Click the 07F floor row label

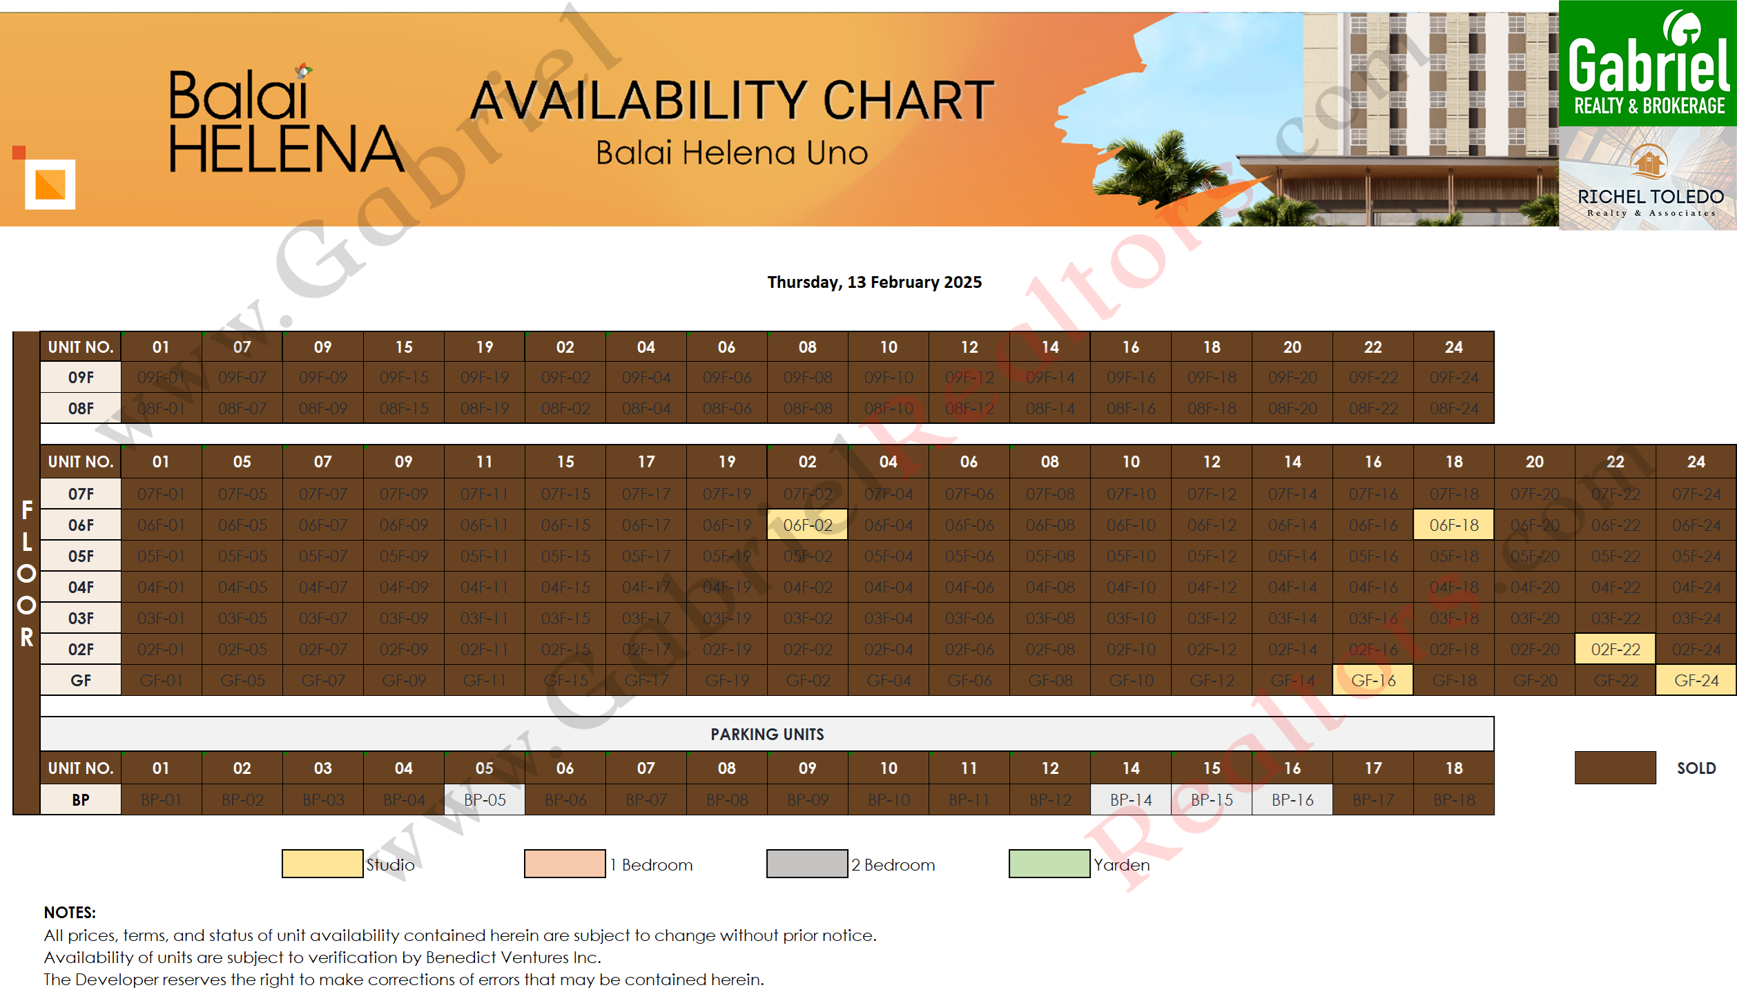click(81, 494)
